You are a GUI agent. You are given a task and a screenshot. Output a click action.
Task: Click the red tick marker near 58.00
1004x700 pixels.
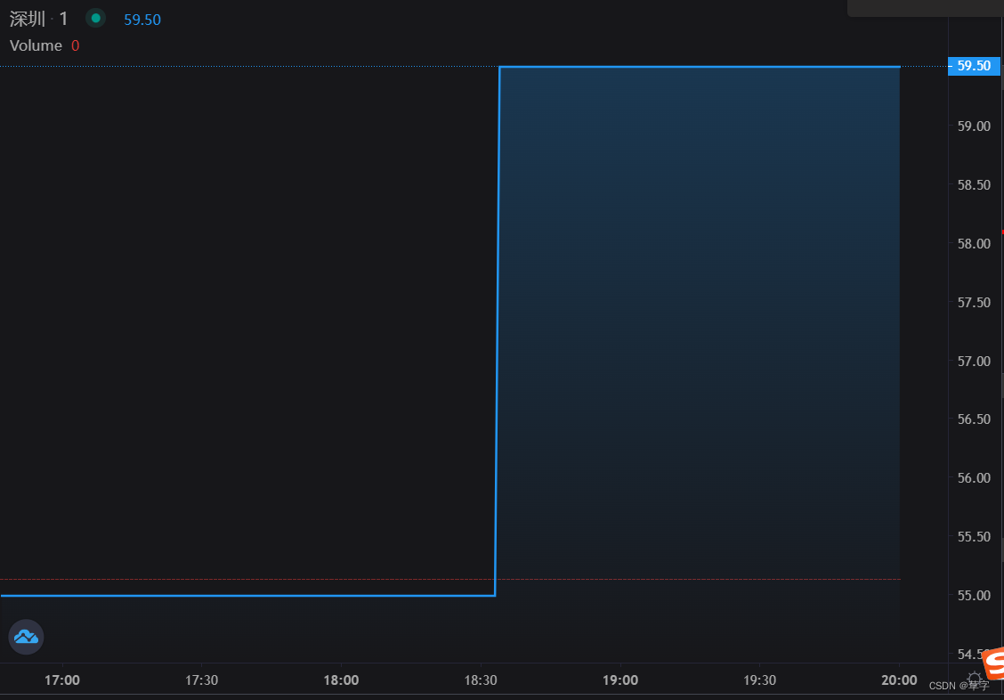pyautogui.click(x=1000, y=232)
